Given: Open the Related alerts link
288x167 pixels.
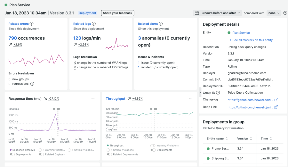Looking at the screenshot, I should (x=148, y=24).
